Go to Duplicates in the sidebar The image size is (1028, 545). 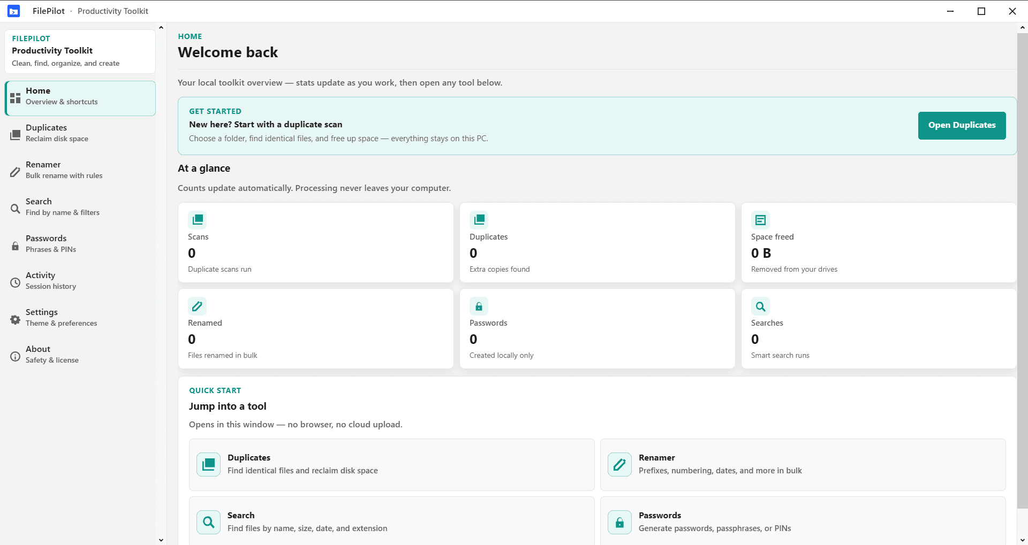80,135
